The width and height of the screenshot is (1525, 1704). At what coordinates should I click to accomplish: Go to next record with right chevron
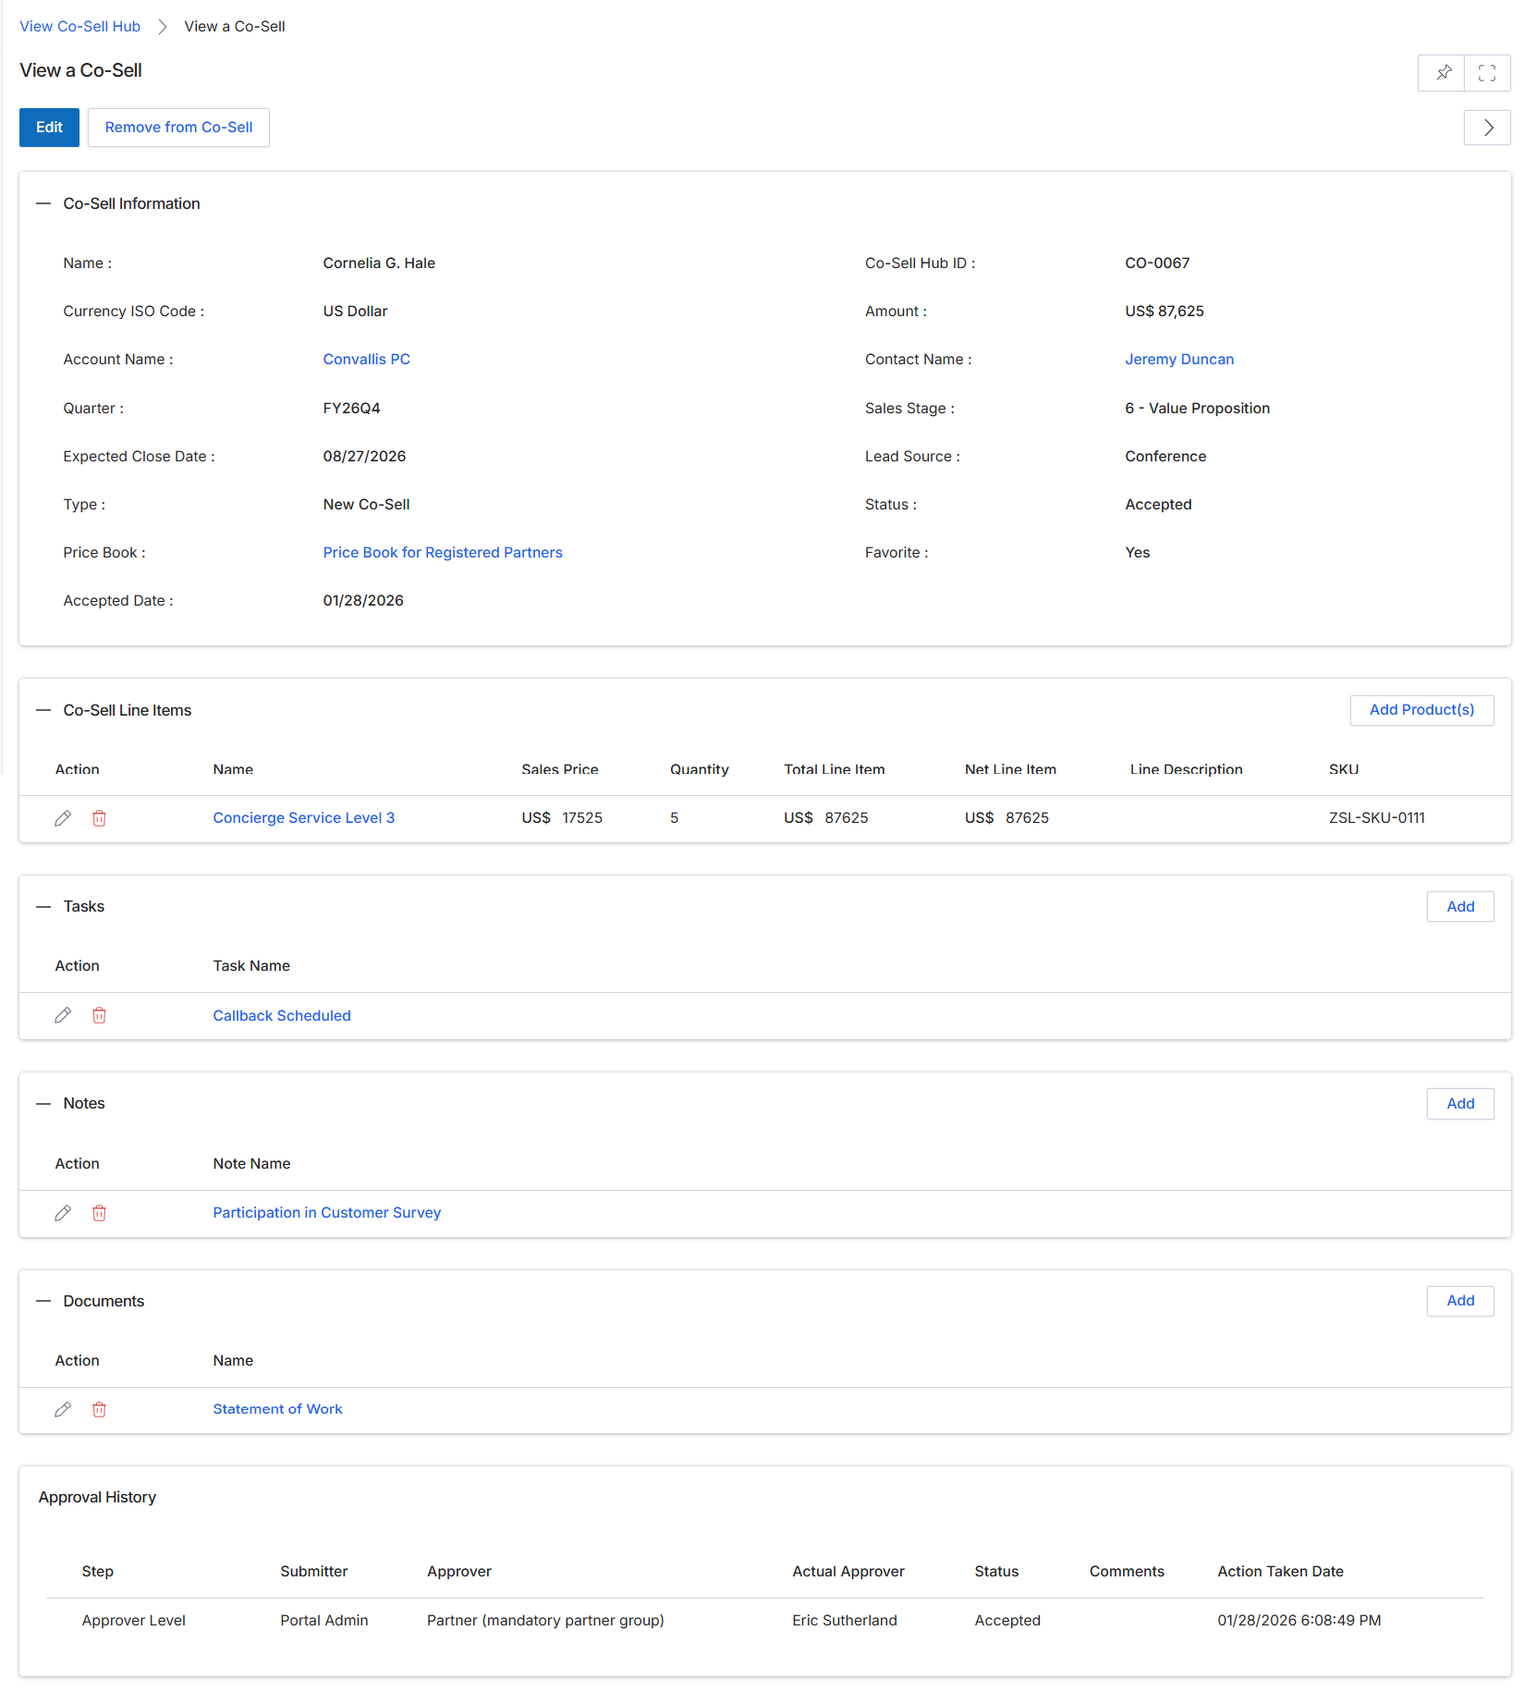click(x=1487, y=128)
